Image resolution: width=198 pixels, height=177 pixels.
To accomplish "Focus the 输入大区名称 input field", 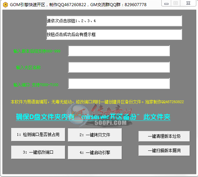I will tap(119, 67).
